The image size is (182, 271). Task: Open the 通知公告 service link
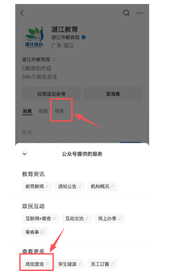pos(70,186)
